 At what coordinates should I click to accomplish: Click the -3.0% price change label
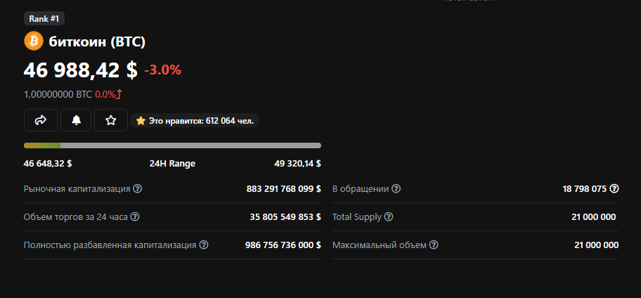tap(162, 70)
